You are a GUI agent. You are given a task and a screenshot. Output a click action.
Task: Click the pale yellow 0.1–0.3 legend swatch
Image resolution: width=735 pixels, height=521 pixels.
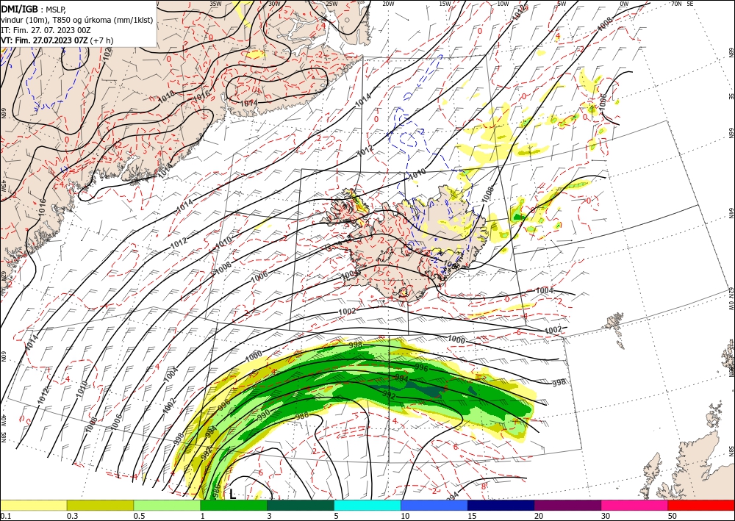pyautogui.click(x=33, y=505)
